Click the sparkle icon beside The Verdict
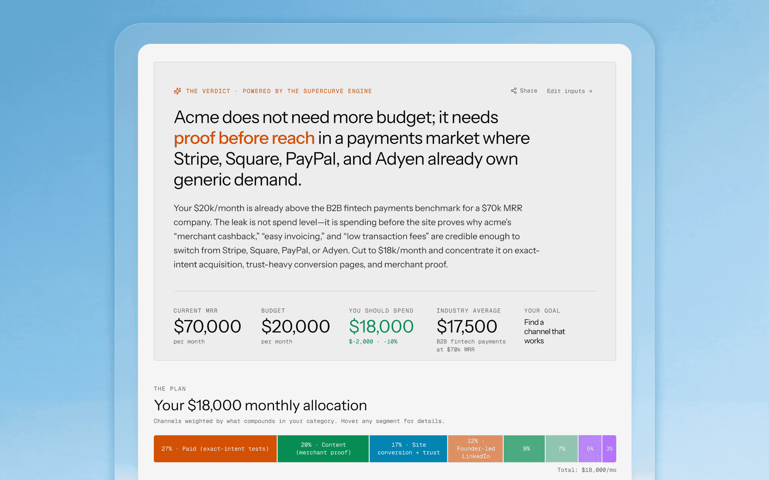Viewport: 769px width, 480px height. (178, 91)
